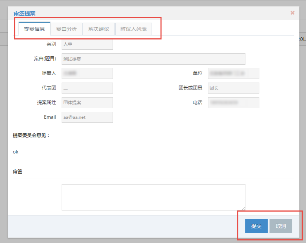Click the 单位 input field

(x=233, y=73)
